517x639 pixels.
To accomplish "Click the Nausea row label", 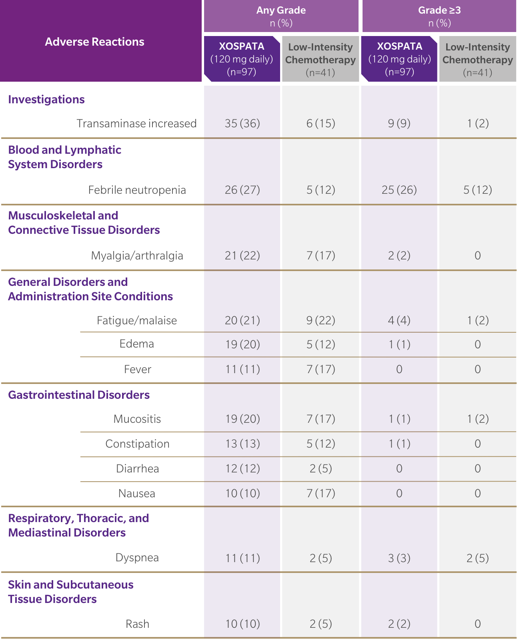I will click(x=137, y=493).
